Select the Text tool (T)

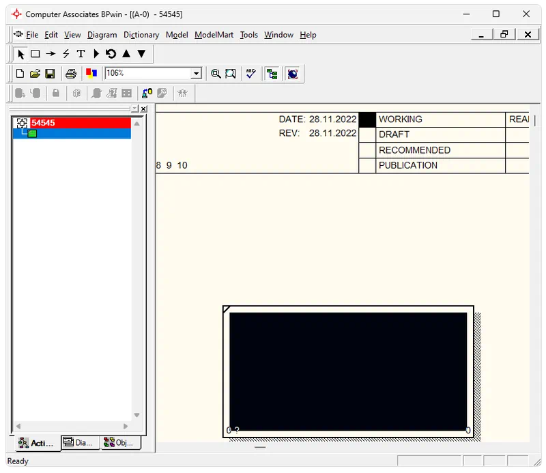(81, 54)
